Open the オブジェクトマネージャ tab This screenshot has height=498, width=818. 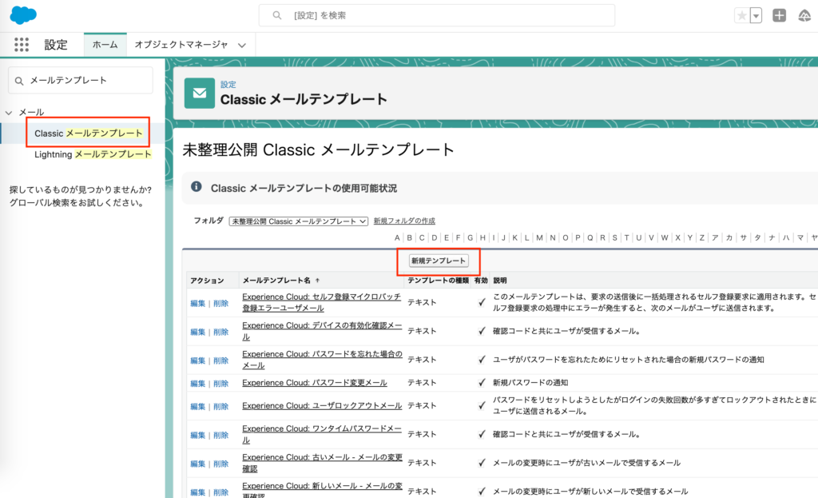click(181, 45)
